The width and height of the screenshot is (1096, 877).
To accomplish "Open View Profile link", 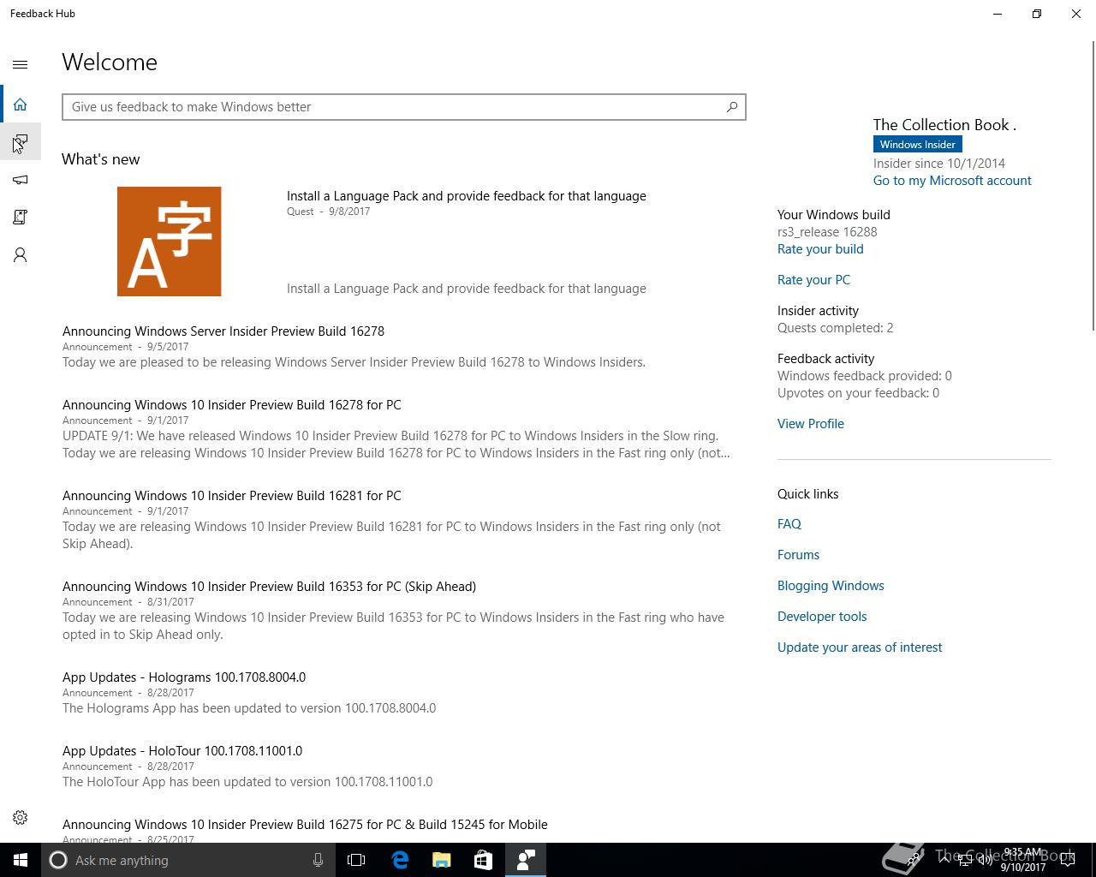I will click(x=811, y=424).
